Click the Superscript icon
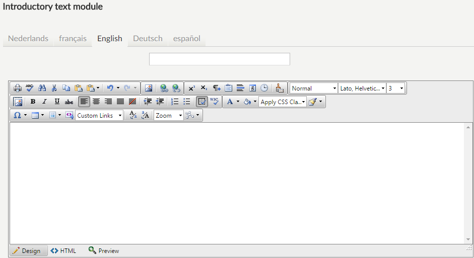 pyautogui.click(x=192, y=88)
